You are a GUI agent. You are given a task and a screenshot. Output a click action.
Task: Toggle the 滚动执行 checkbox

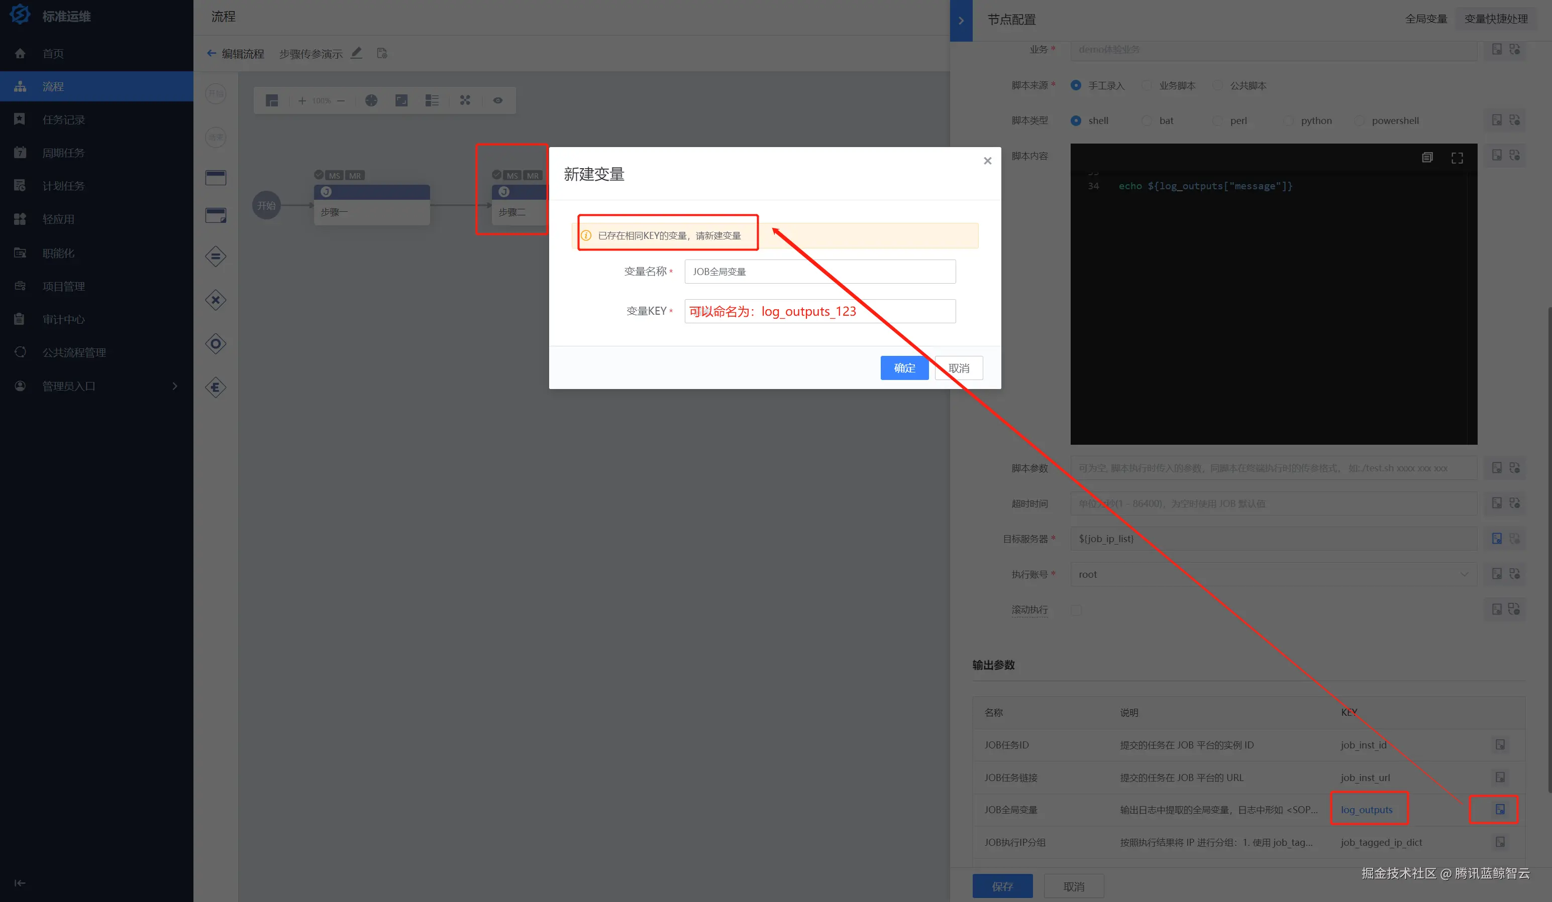1076,610
